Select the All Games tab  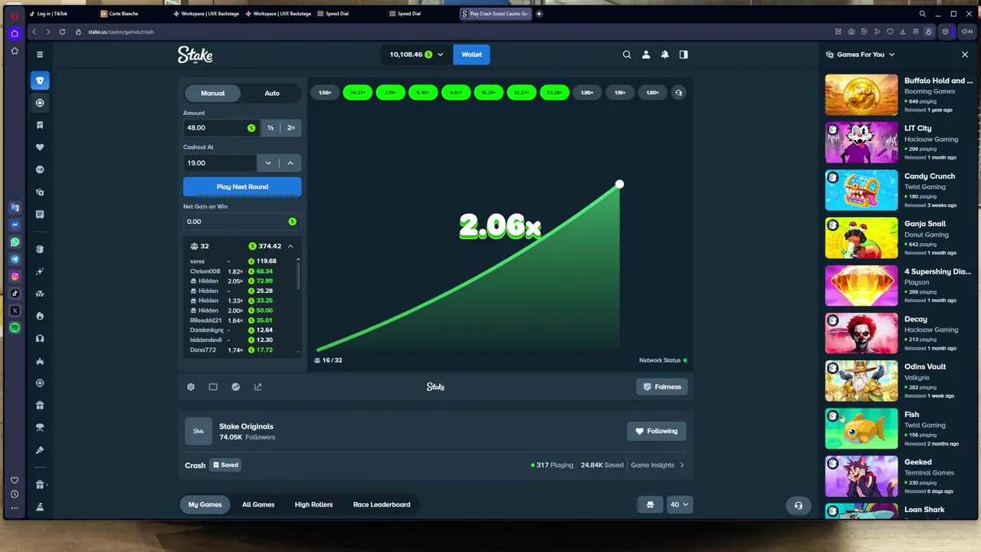(x=258, y=504)
